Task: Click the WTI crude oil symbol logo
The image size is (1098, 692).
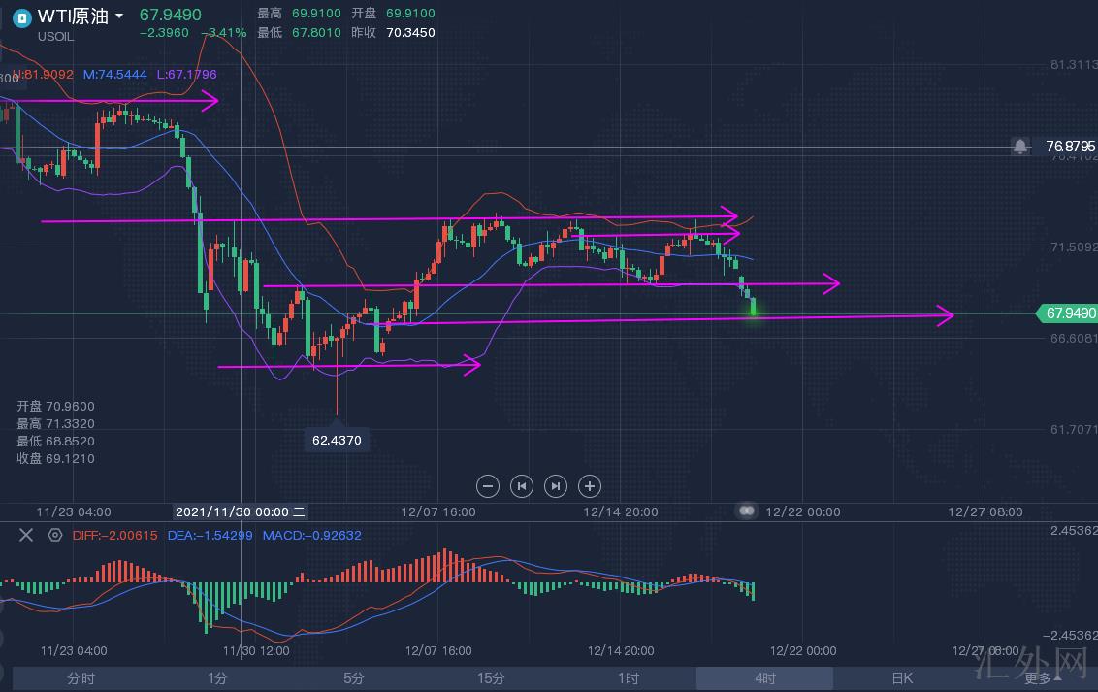Action: coord(20,17)
